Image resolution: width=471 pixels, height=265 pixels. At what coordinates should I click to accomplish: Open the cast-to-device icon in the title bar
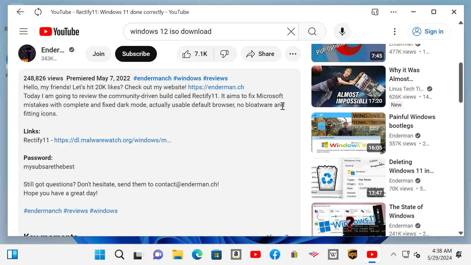click(375, 12)
